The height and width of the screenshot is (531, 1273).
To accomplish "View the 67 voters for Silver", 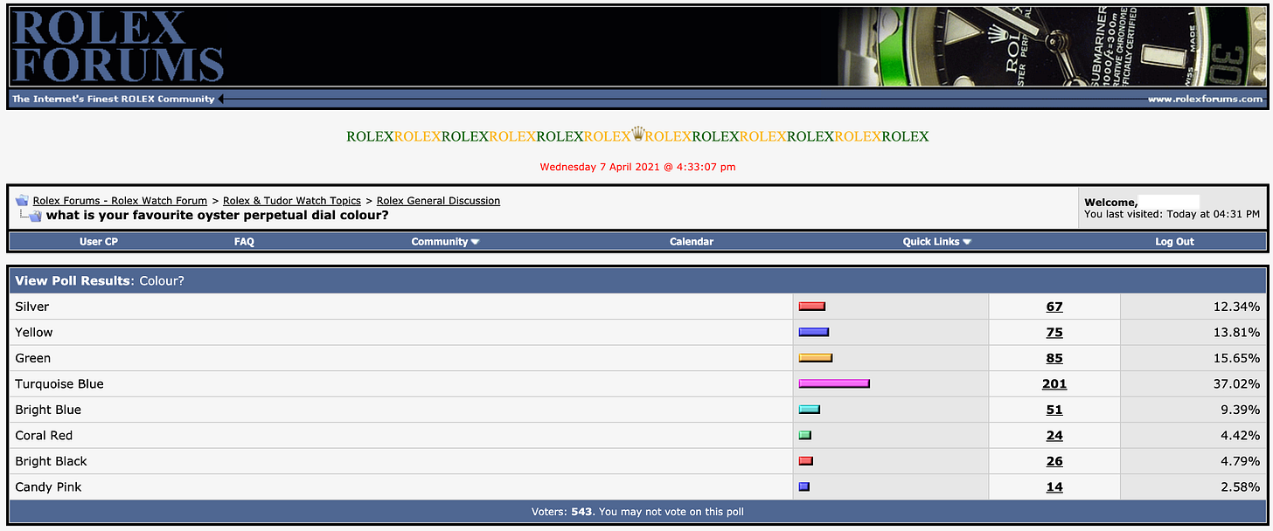I will click(1054, 307).
